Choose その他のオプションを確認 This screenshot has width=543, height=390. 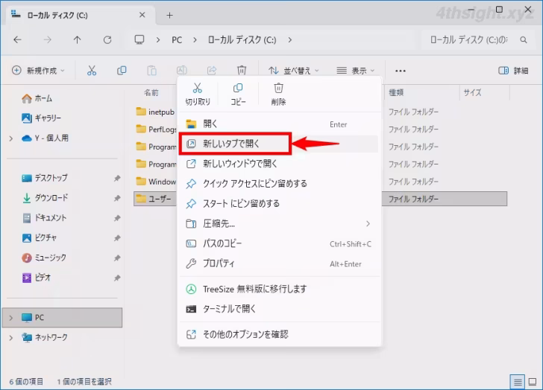(279, 334)
